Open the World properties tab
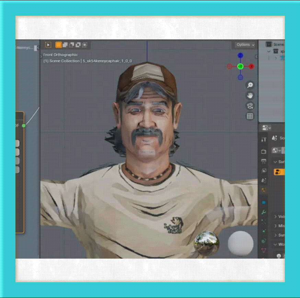300x298 pixels. point(264,190)
